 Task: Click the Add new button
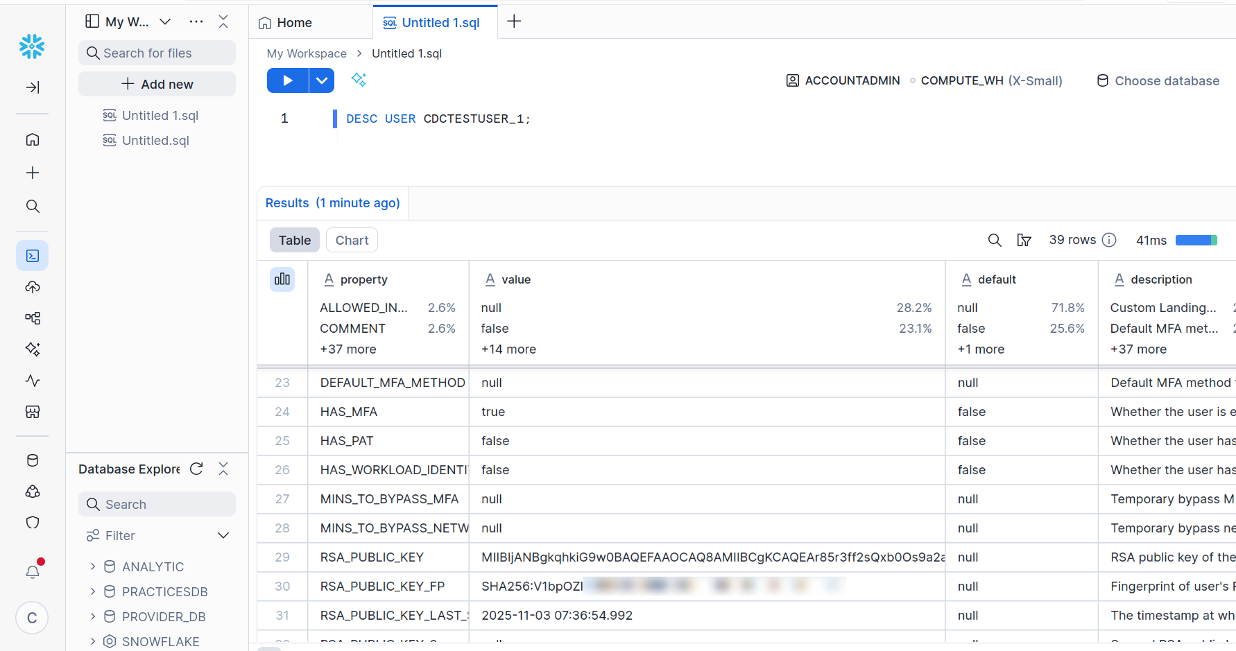click(x=157, y=84)
